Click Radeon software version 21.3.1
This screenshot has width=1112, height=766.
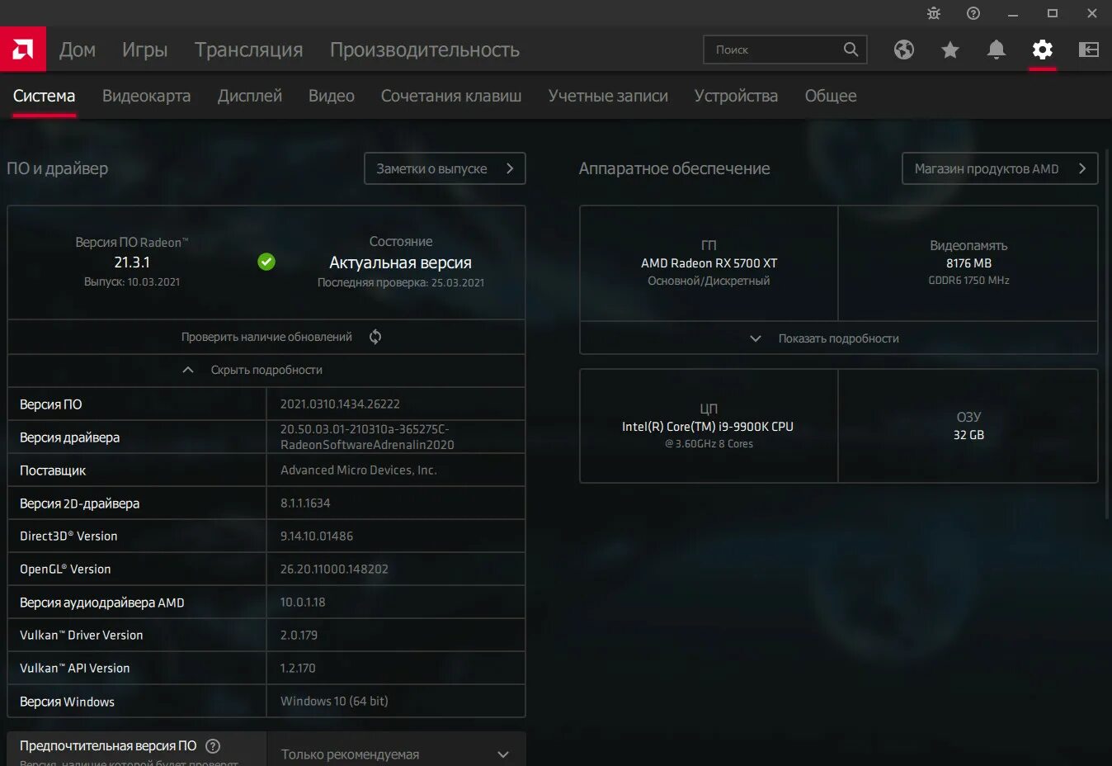click(x=132, y=262)
